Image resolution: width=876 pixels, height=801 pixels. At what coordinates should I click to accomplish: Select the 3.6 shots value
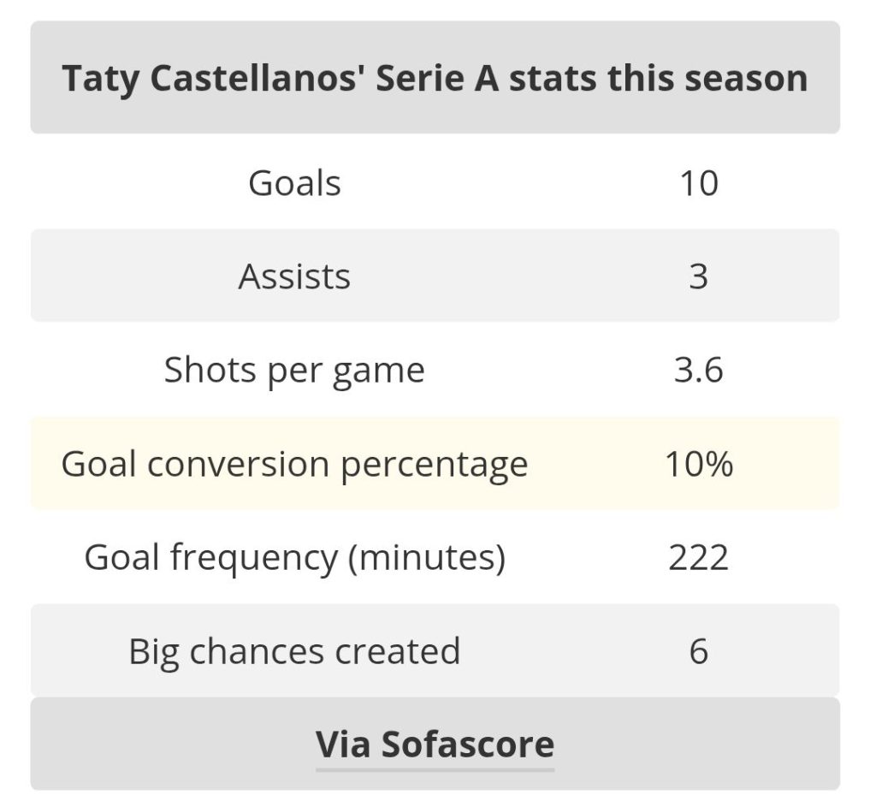click(x=698, y=370)
